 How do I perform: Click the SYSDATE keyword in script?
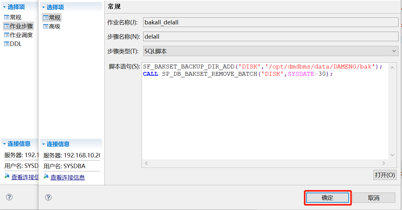click(x=301, y=74)
